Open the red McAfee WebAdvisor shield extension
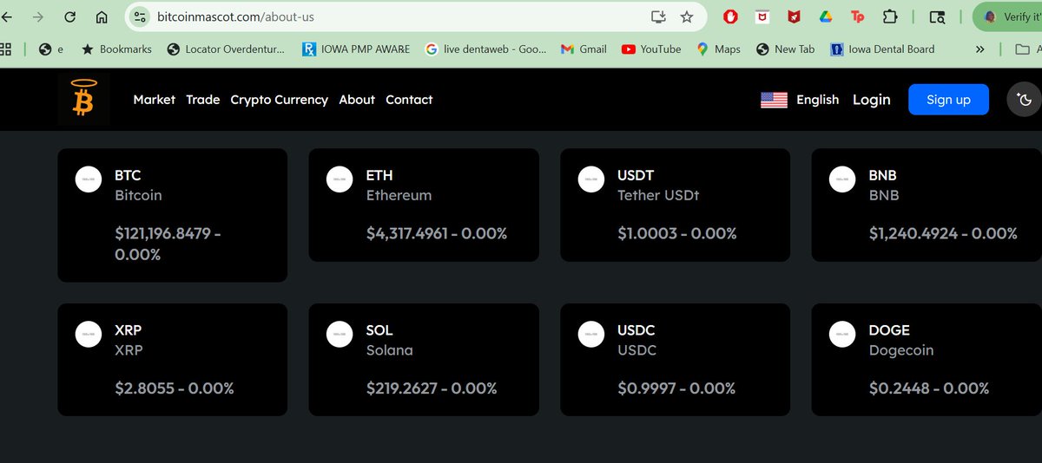1042x463 pixels. point(794,16)
